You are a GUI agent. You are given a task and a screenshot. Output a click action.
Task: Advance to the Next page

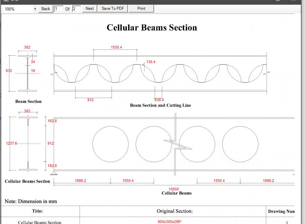[89, 8]
